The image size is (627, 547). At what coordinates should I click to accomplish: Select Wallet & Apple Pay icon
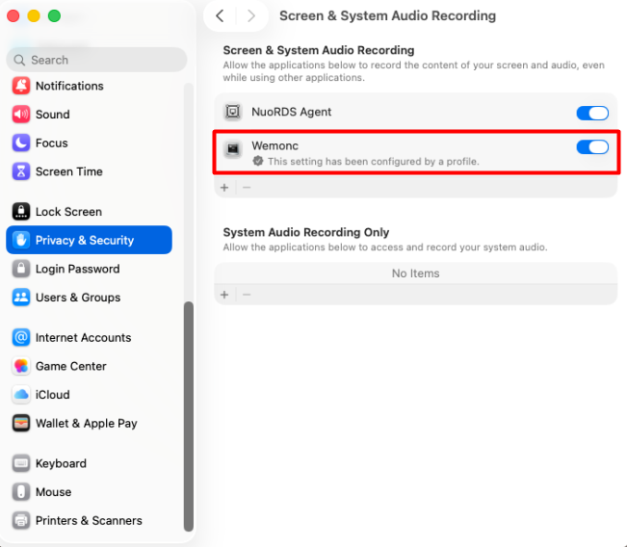21,423
